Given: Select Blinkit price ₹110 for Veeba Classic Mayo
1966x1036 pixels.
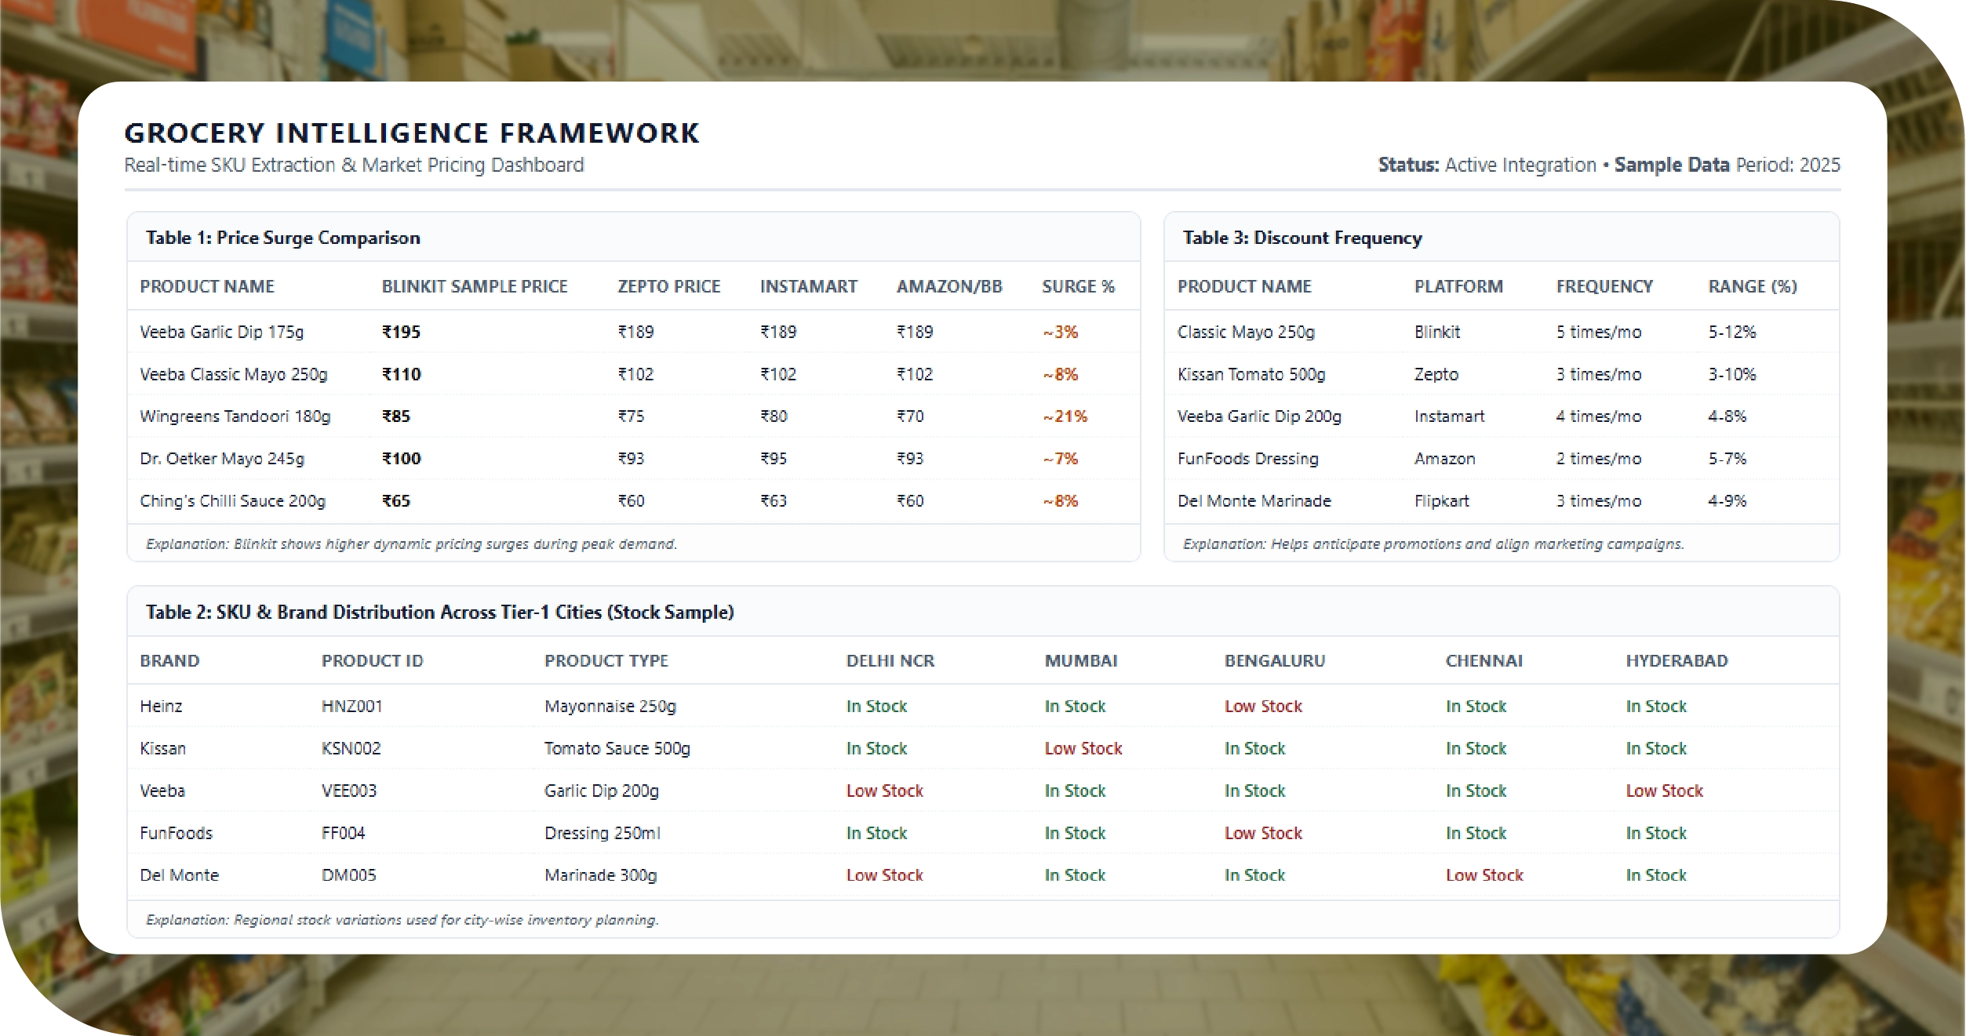Looking at the screenshot, I should (401, 374).
